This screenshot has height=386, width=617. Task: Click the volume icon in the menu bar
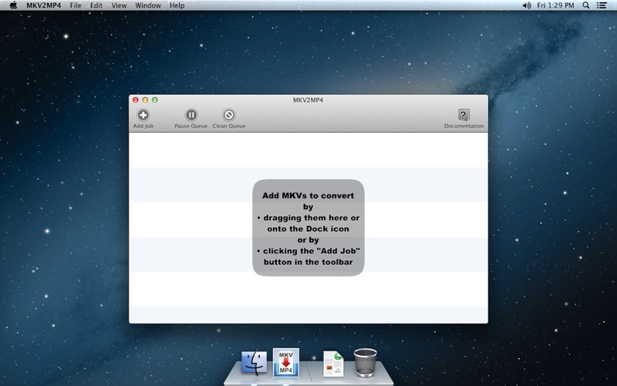[x=527, y=5]
